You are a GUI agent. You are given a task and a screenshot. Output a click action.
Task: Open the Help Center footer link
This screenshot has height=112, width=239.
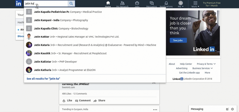pos(186,64)
